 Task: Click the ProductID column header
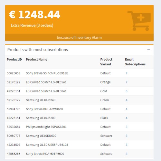14,59
